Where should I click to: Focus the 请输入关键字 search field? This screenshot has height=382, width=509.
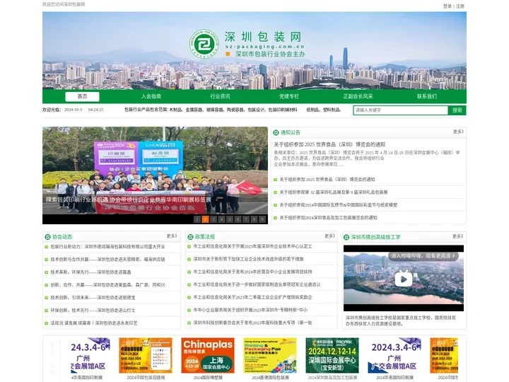(401, 110)
